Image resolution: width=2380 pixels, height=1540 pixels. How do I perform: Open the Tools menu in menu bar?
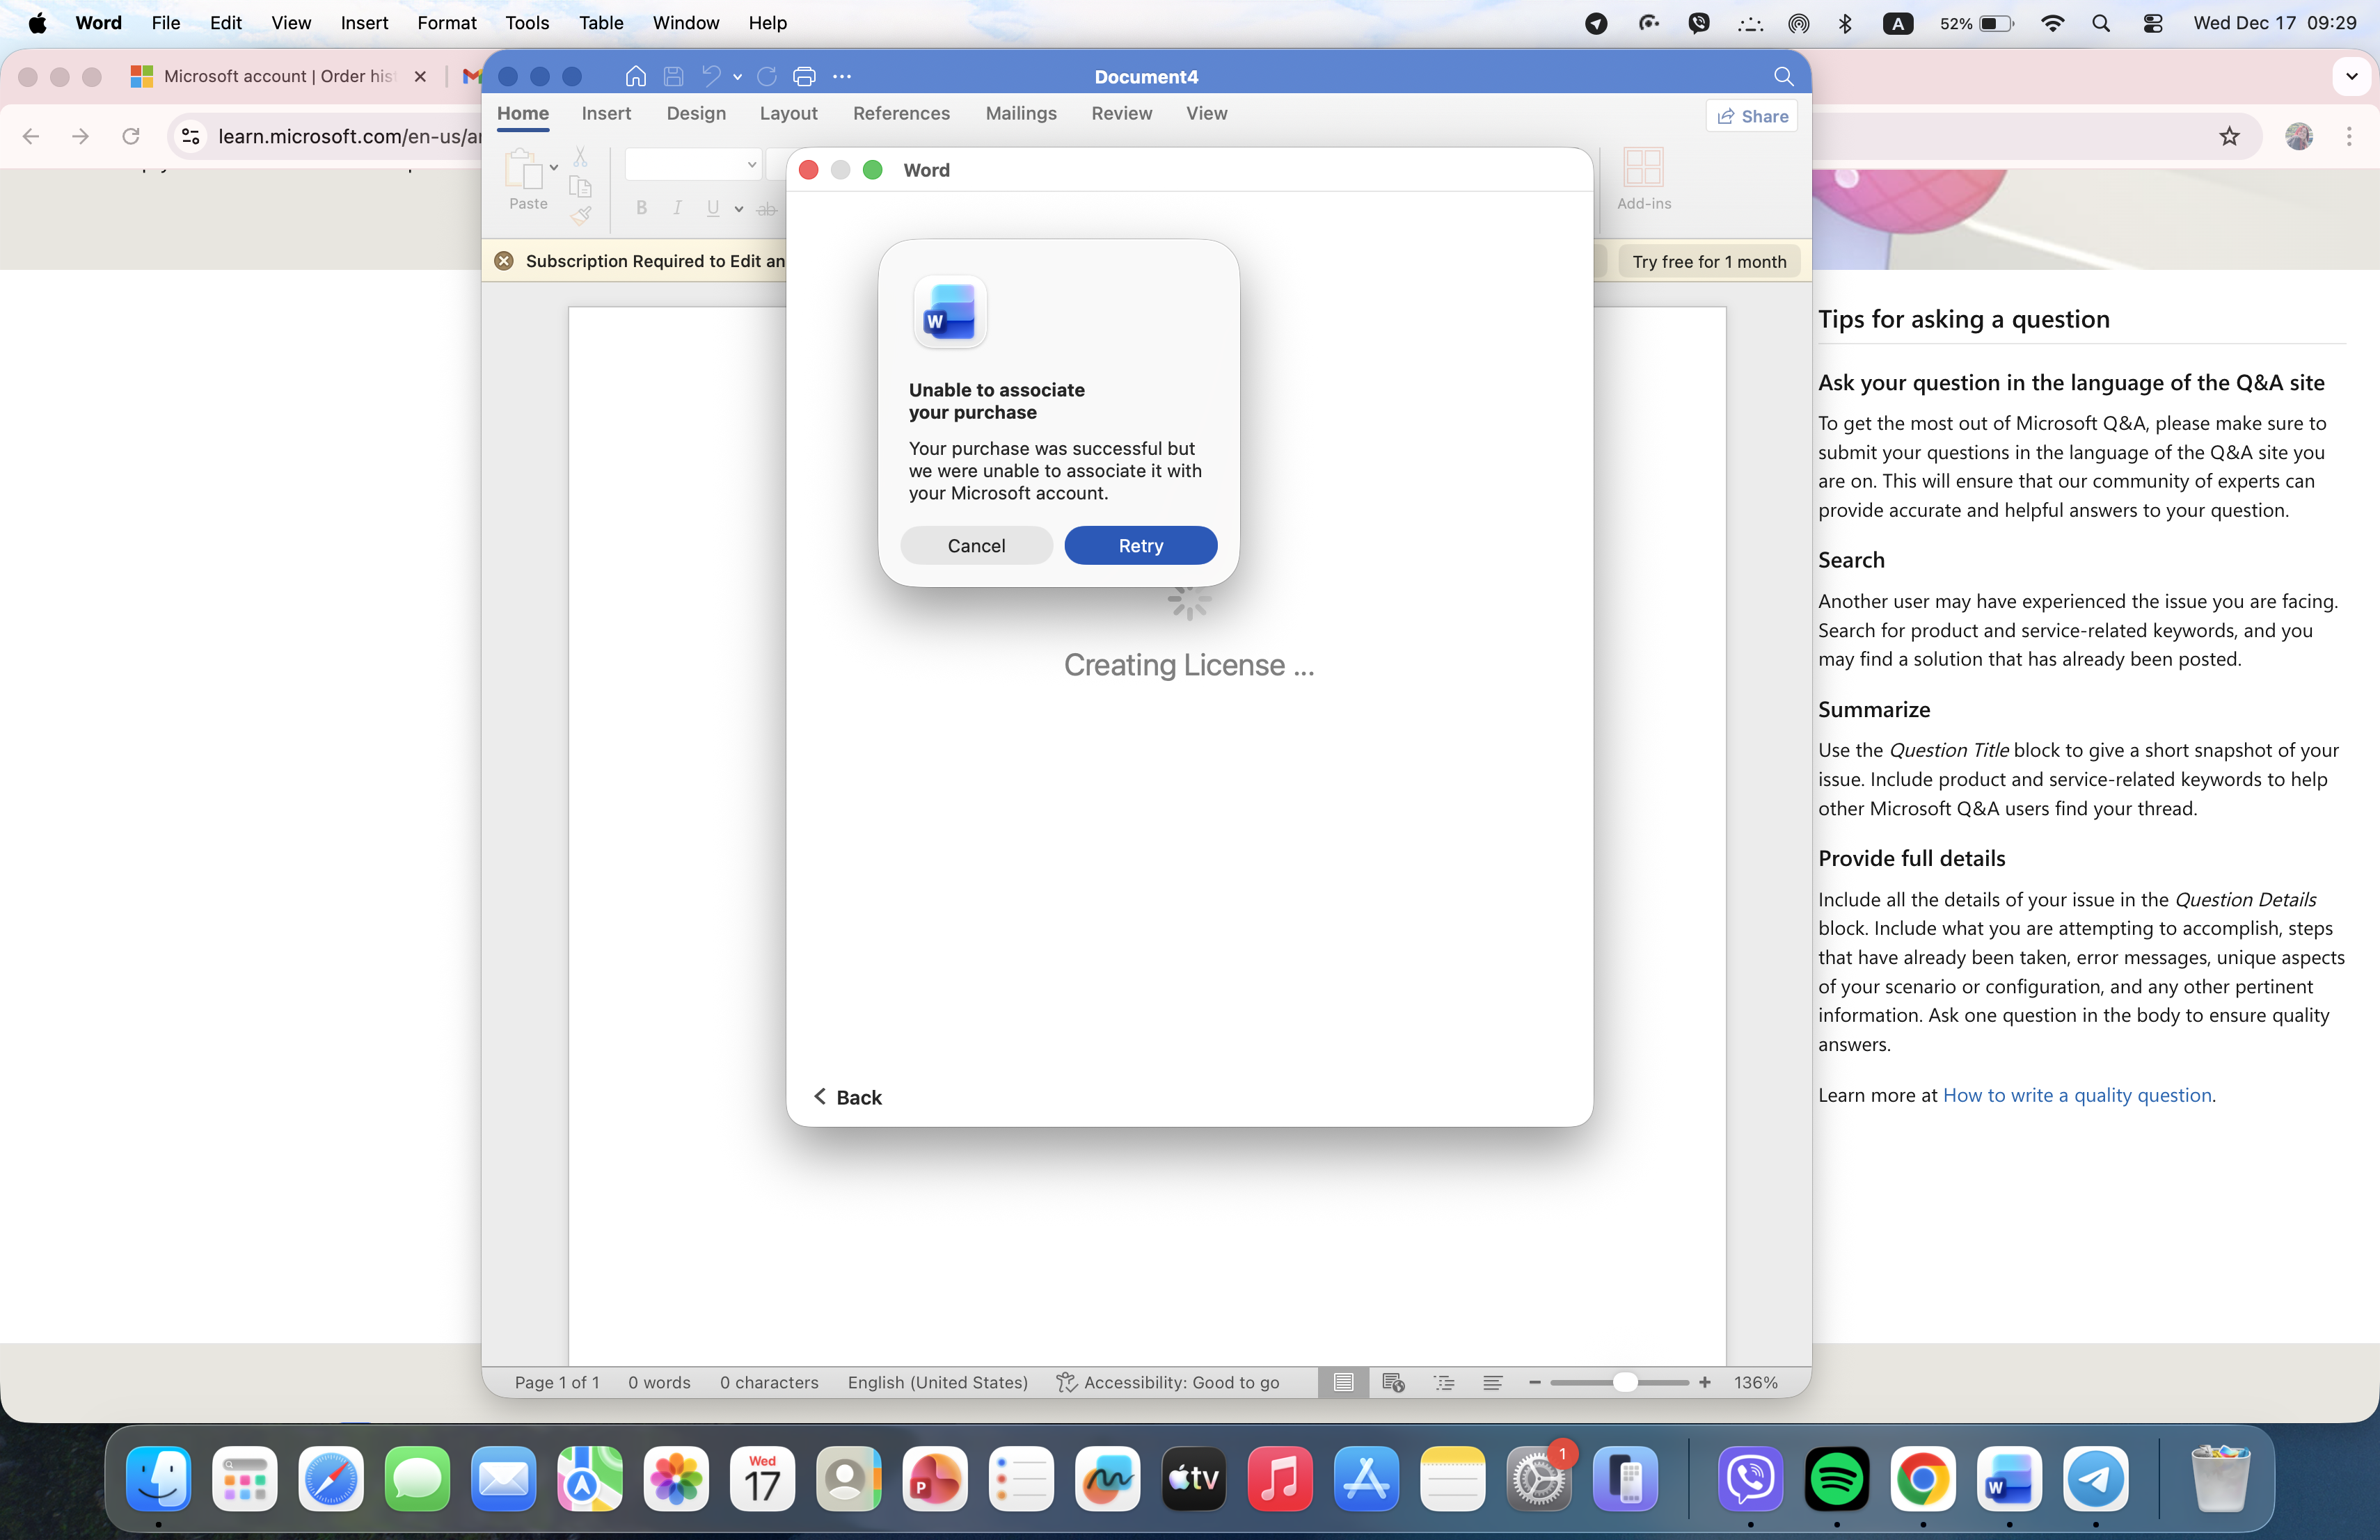[x=527, y=22]
